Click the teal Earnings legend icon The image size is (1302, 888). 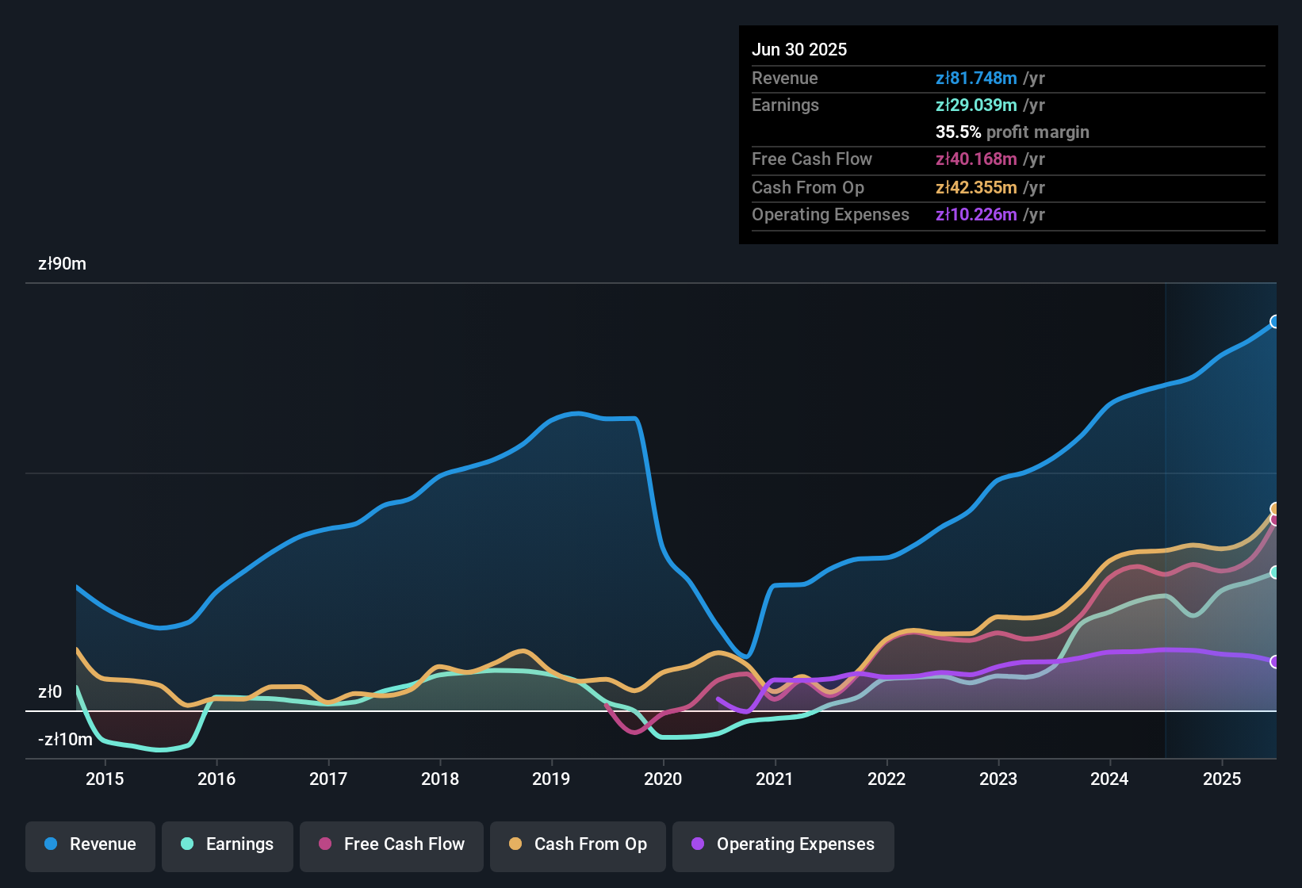coord(187,844)
